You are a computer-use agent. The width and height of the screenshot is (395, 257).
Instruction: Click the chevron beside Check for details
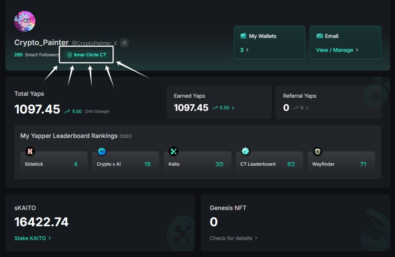256,238
